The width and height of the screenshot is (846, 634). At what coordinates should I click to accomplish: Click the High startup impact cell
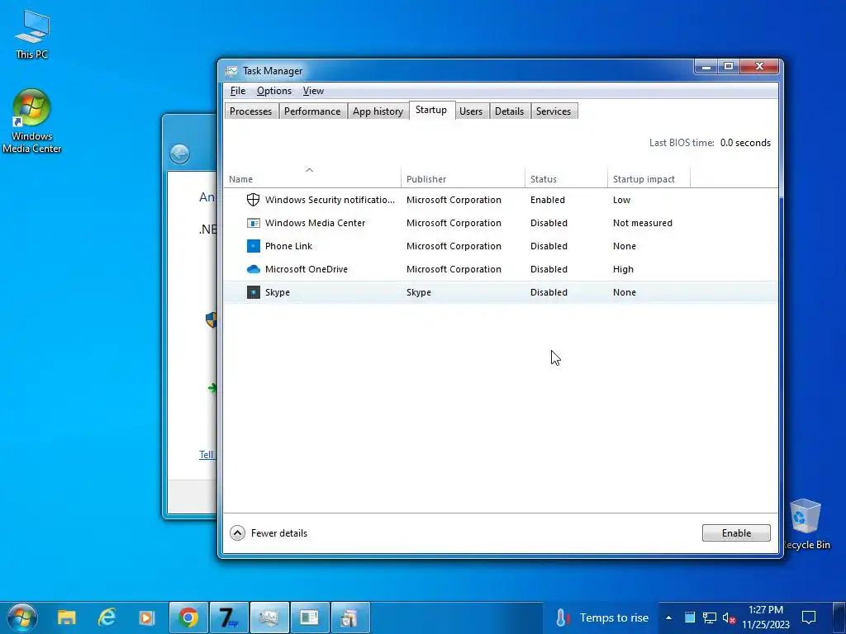(623, 269)
